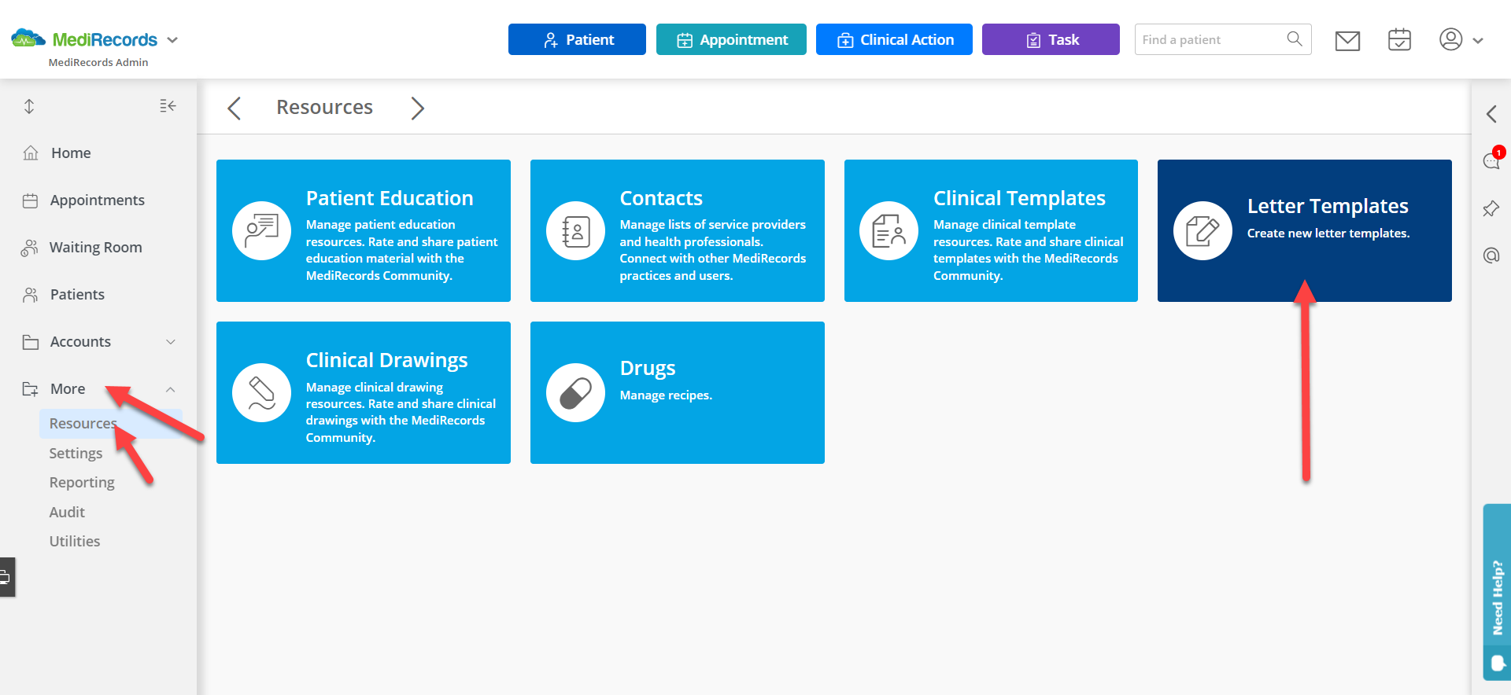The image size is (1511, 695).
Task: Click the Resources page heading
Action: tap(324, 107)
